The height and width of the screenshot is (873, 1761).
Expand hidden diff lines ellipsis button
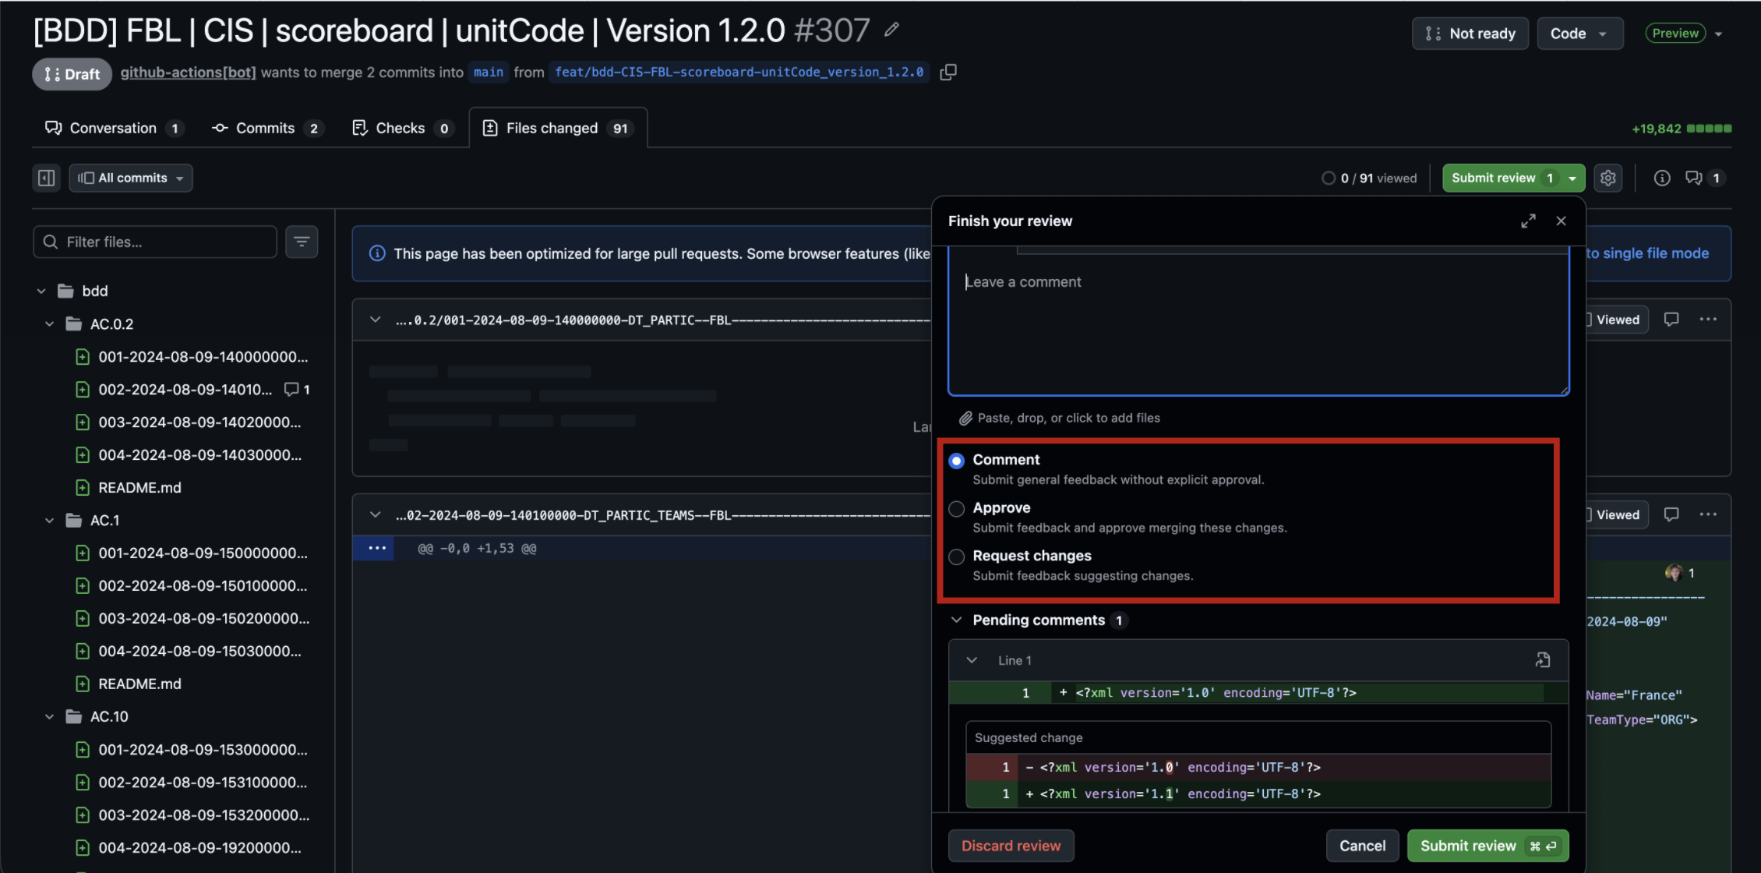(x=377, y=548)
